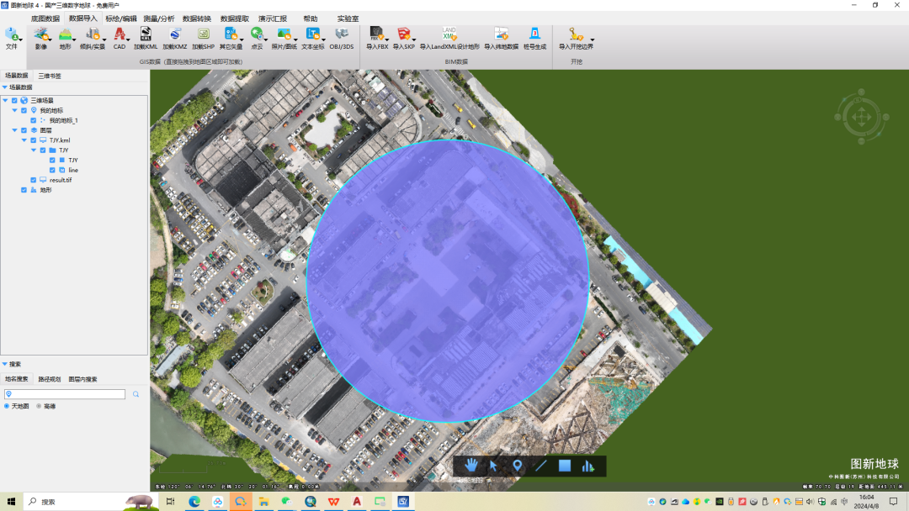The image size is (909, 511).
Task: Uncheck the 三维场景 checkbox
Action: 14,101
